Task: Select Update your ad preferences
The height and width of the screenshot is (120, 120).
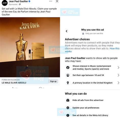Action: point(86,108)
